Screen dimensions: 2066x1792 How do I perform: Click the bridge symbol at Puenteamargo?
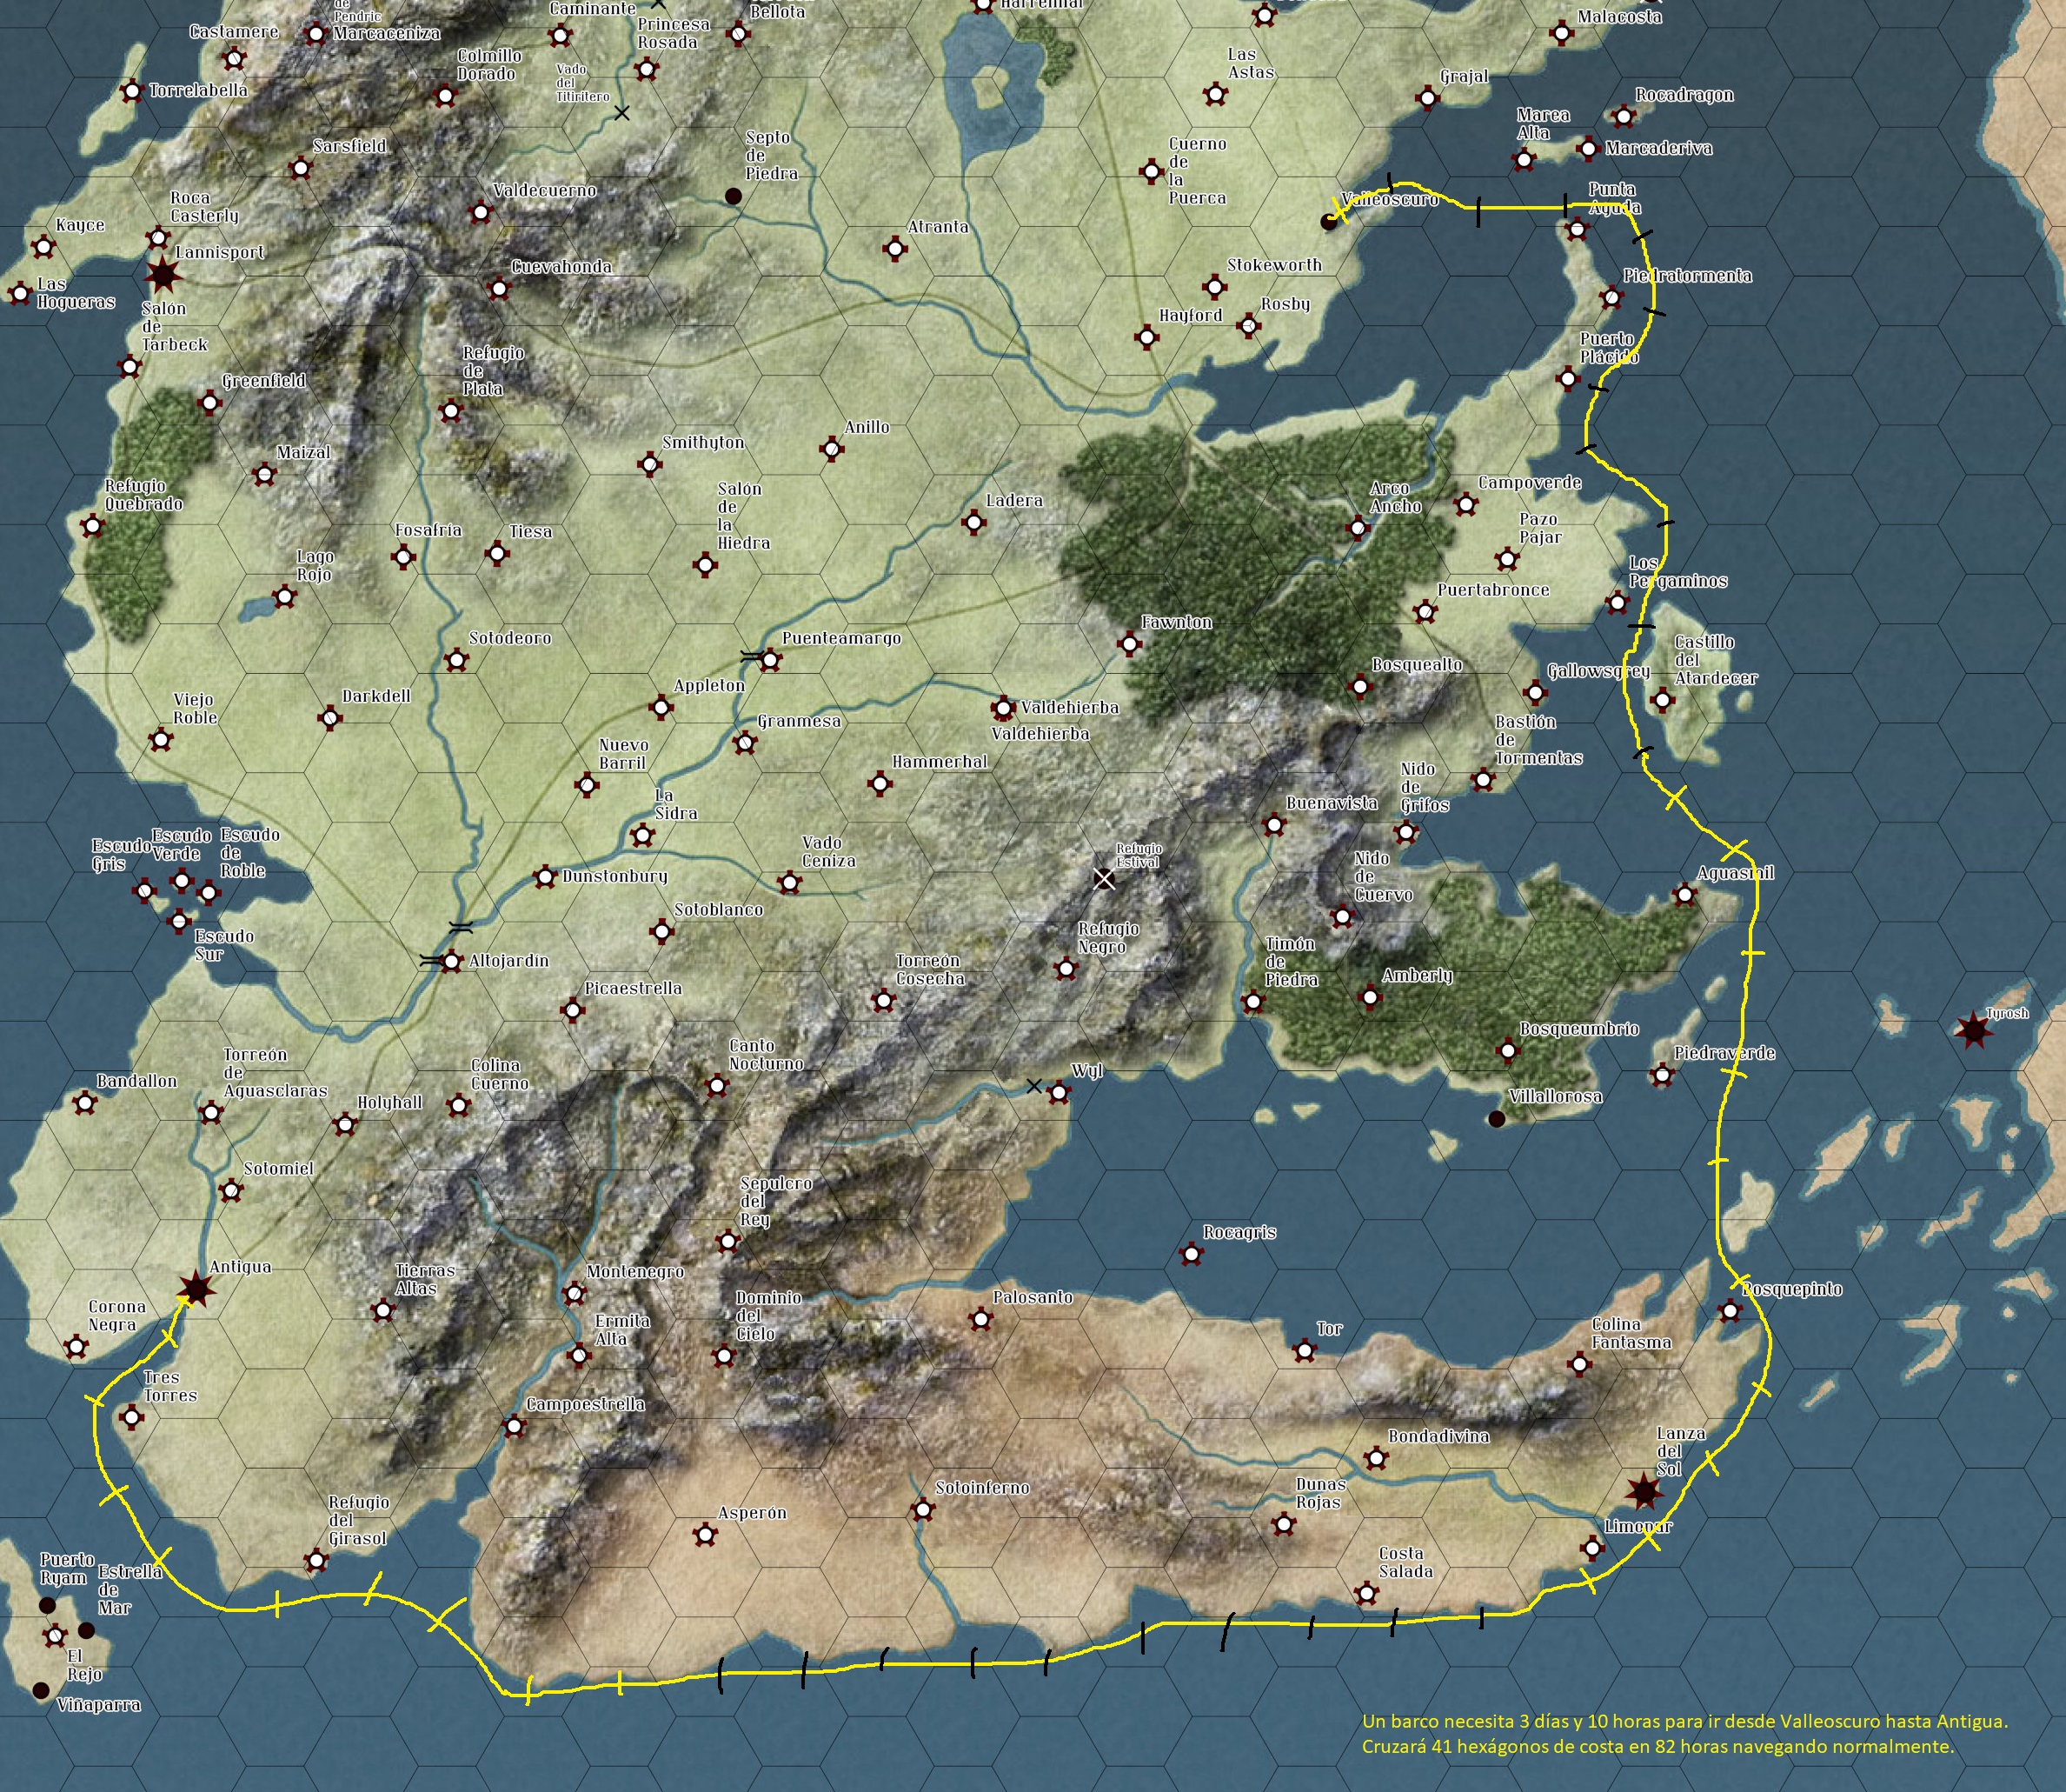tap(751, 657)
